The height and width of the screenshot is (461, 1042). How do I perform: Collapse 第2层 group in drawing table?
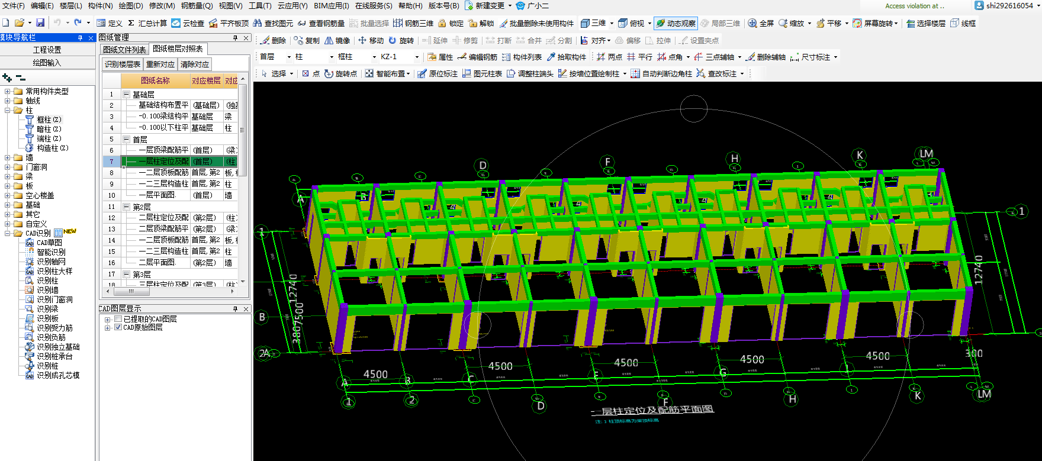(x=126, y=207)
